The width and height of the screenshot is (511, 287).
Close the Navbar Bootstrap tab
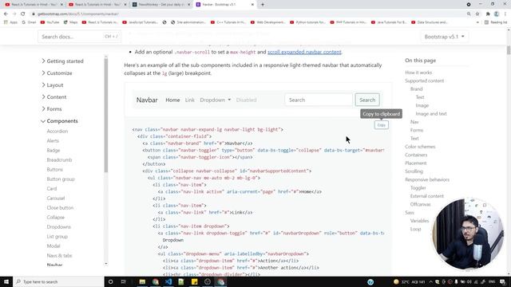click(252, 5)
